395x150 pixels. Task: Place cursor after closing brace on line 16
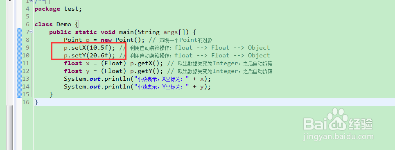[x=38, y=102]
